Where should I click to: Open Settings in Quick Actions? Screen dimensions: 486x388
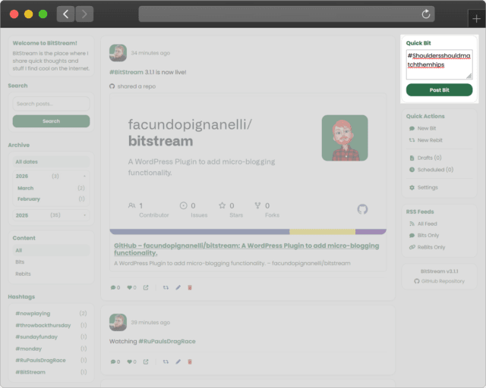pos(428,187)
